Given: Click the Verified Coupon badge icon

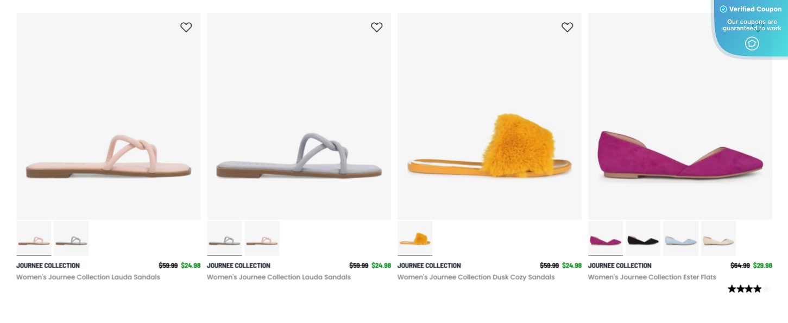Looking at the screenshot, I should coord(752,43).
